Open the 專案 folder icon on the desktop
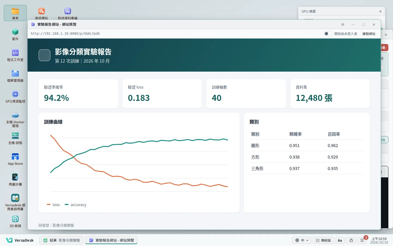The width and height of the screenshot is (393, 246). pyautogui.click(x=15, y=13)
